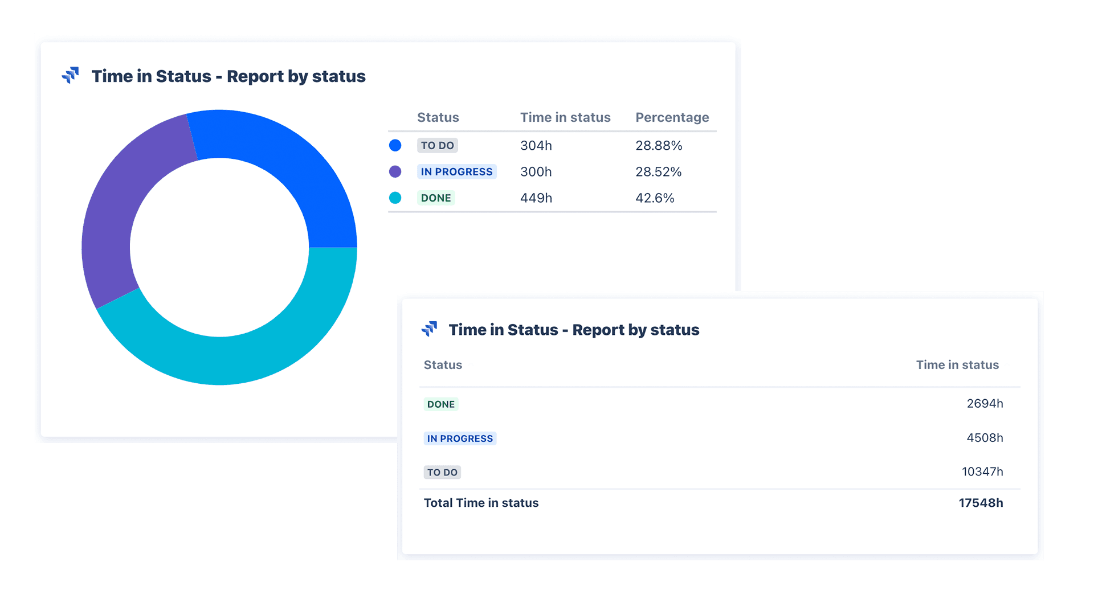Screen dimensions: 1094x615
Task: Click the 42.6% percentage value
Action: coord(655,198)
